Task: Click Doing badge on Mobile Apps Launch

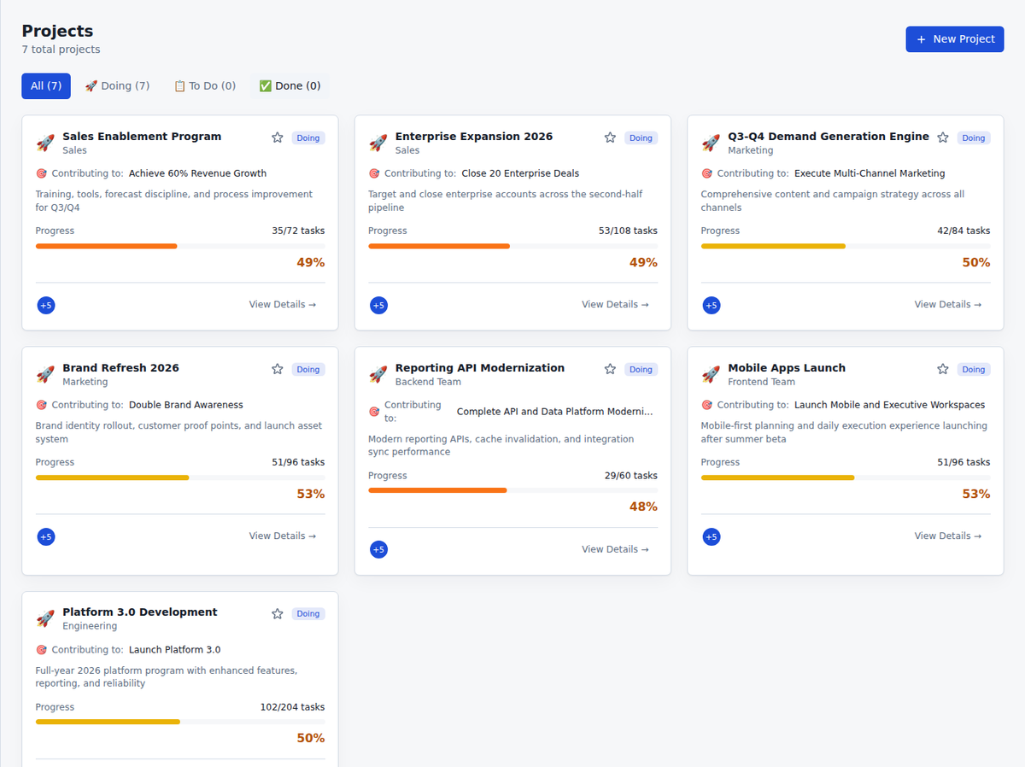Action: pyautogui.click(x=974, y=370)
